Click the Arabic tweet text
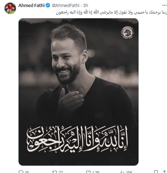The image size is (167, 173). 111,12
